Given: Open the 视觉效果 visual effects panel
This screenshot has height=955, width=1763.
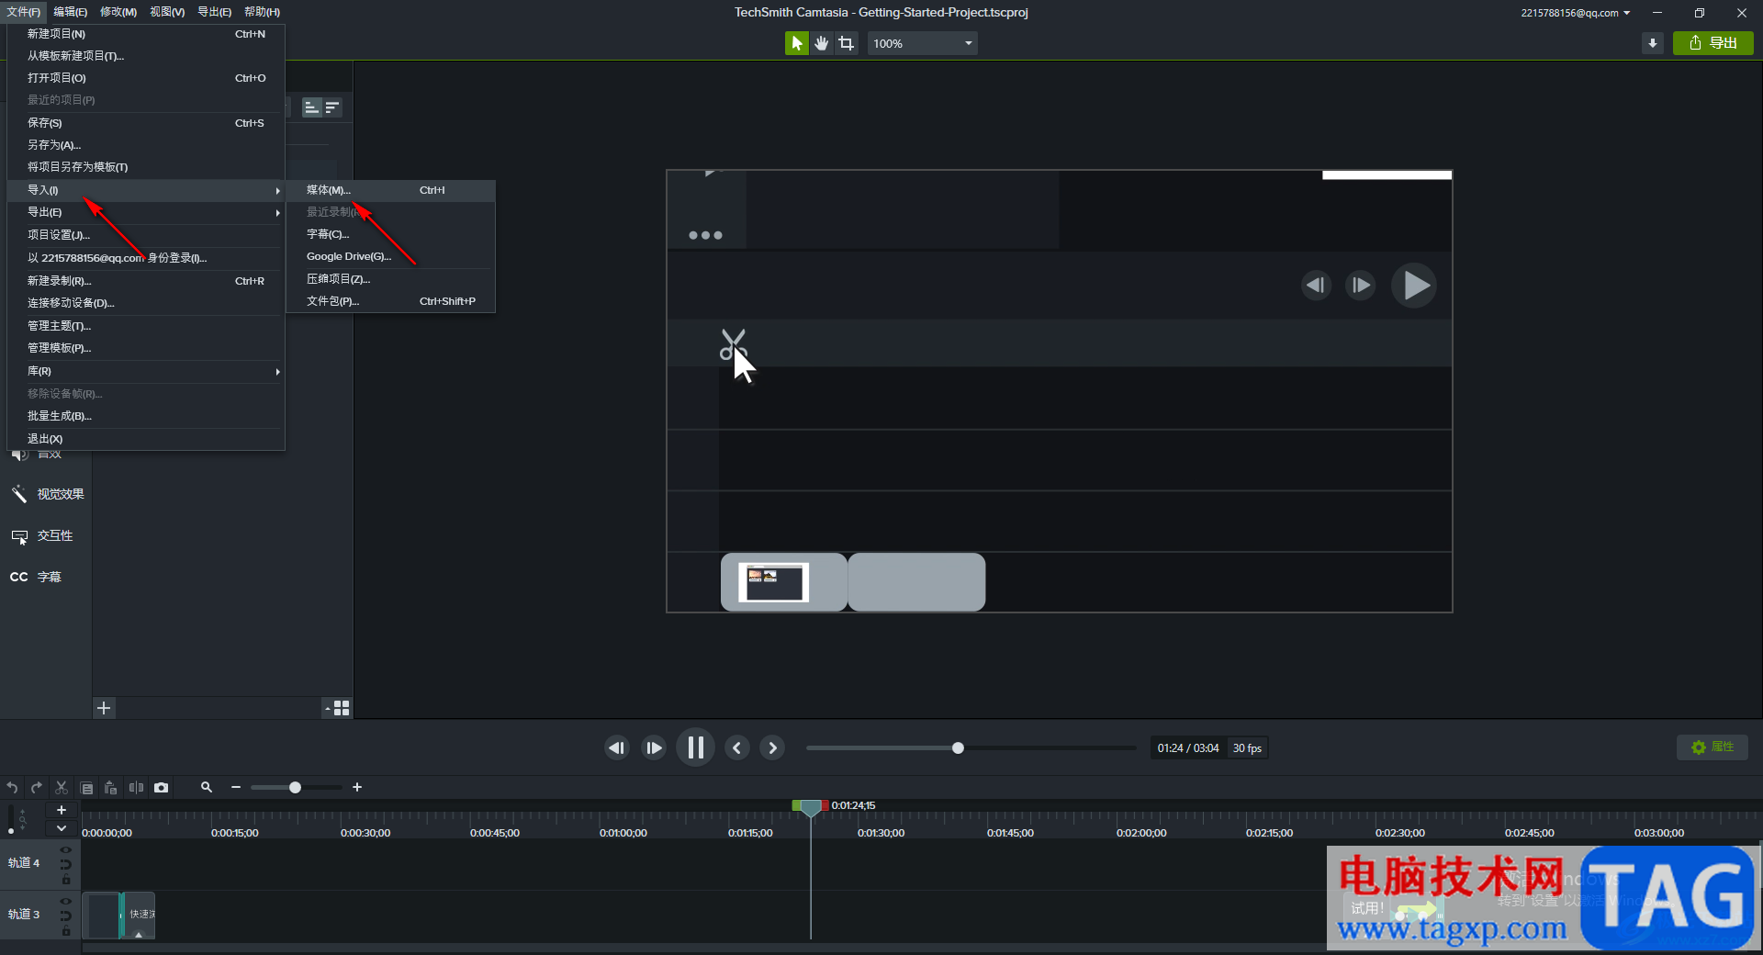Looking at the screenshot, I should click(x=48, y=494).
